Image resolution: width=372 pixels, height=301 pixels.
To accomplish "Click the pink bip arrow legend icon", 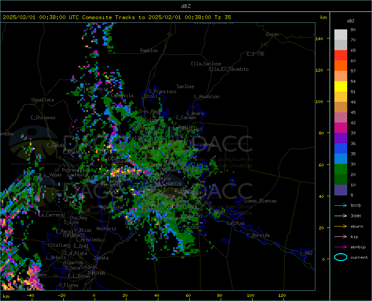I will tap(341, 237).
